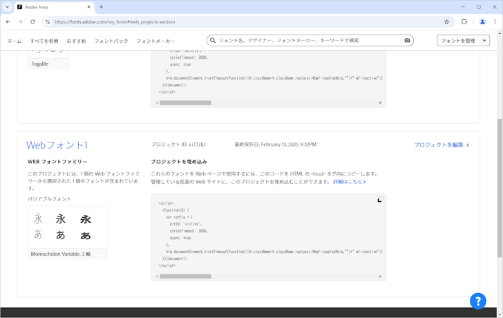Screen dimensions: 503x318
Task: Open the 詳細はこちら link
Action: tap(349, 182)
